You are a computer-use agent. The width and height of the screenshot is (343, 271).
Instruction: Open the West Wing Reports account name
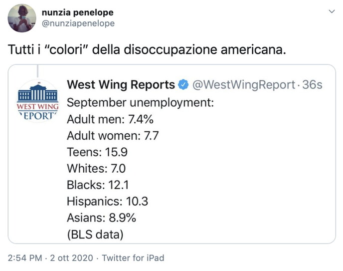coord(121,85)
